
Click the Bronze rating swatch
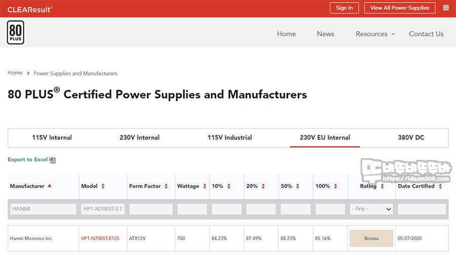point(371,238)
